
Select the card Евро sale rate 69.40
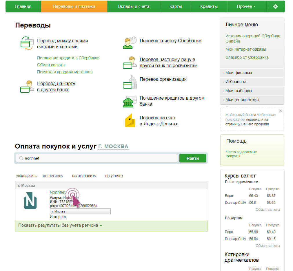[x=271, y=232]
